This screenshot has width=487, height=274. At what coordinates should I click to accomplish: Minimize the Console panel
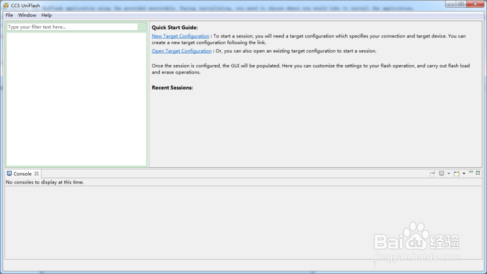pos(471,173)
